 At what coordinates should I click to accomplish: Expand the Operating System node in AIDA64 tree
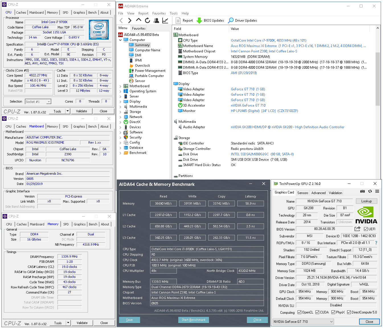[x=120, y=91]
